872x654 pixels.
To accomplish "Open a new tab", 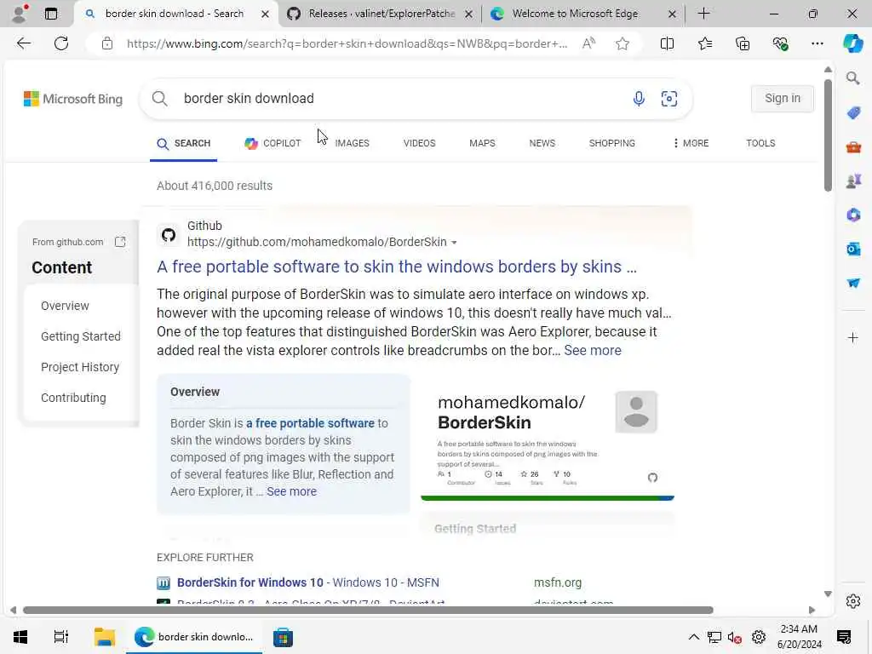I will (703, 14).
